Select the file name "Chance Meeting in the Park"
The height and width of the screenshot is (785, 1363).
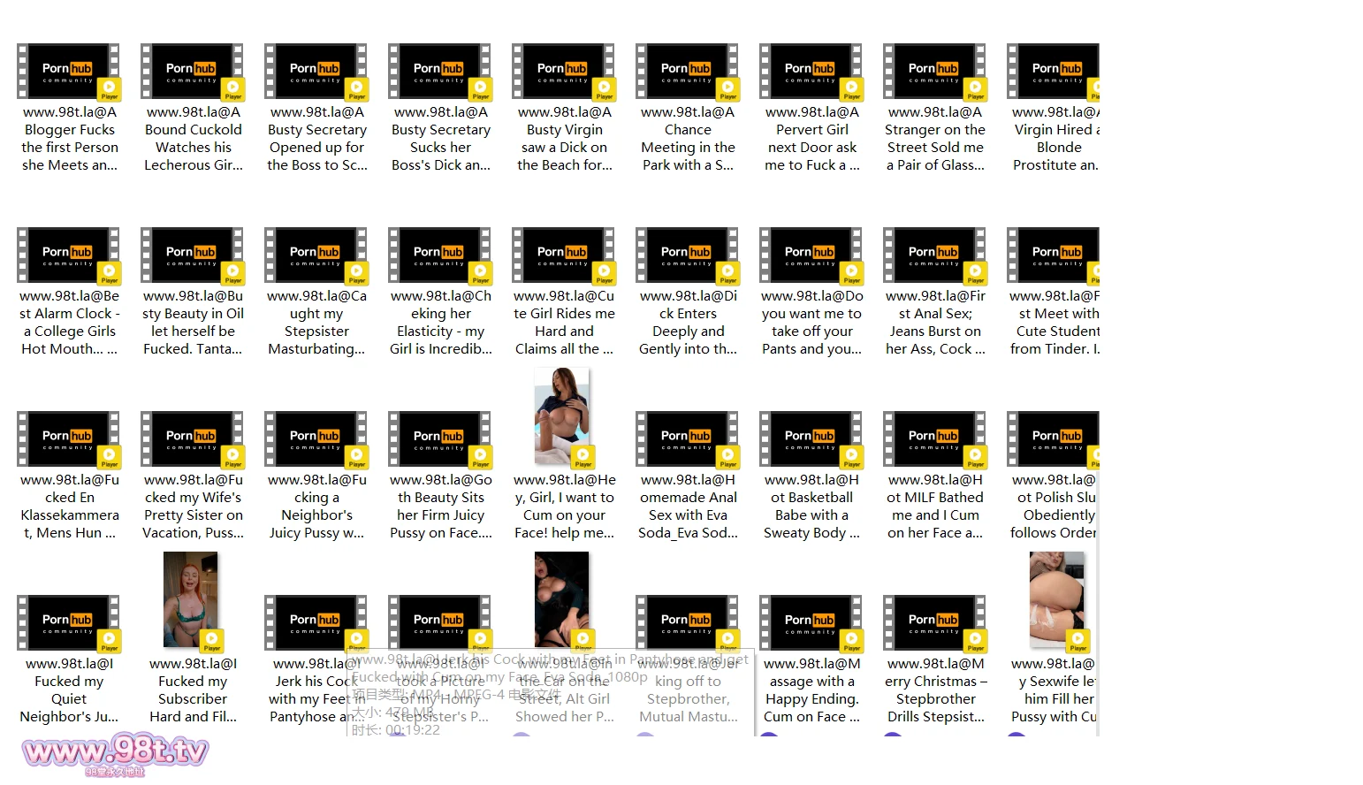pyautogui.click(x=688, y=139)
